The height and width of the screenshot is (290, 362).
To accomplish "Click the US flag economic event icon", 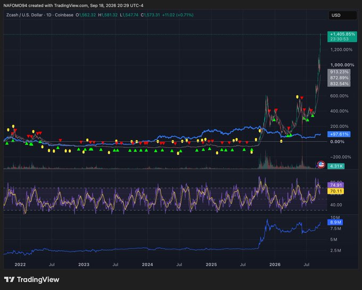I will click(x=321, y=165).
